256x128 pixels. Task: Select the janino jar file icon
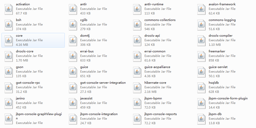[9, 103]
